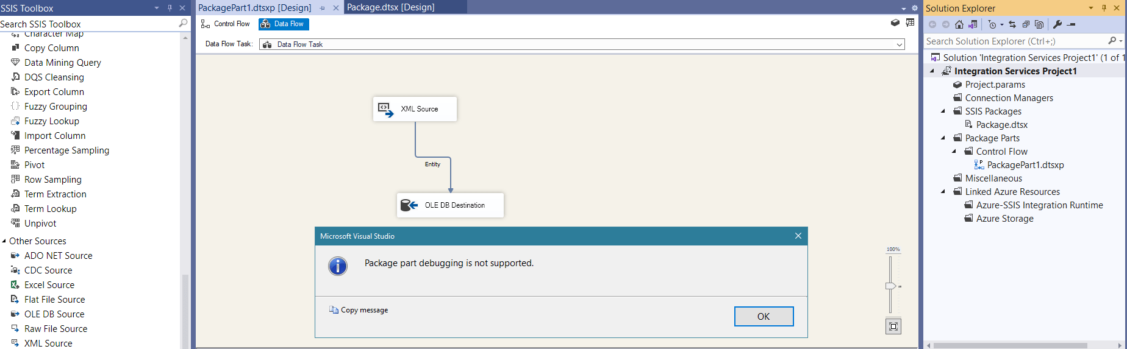Image resolution: width=1127 pixels, height=349 pixels.
Task: Toggle auto-hide pin on SSIS Toolbox panel
Action: [x=170, y=8]
